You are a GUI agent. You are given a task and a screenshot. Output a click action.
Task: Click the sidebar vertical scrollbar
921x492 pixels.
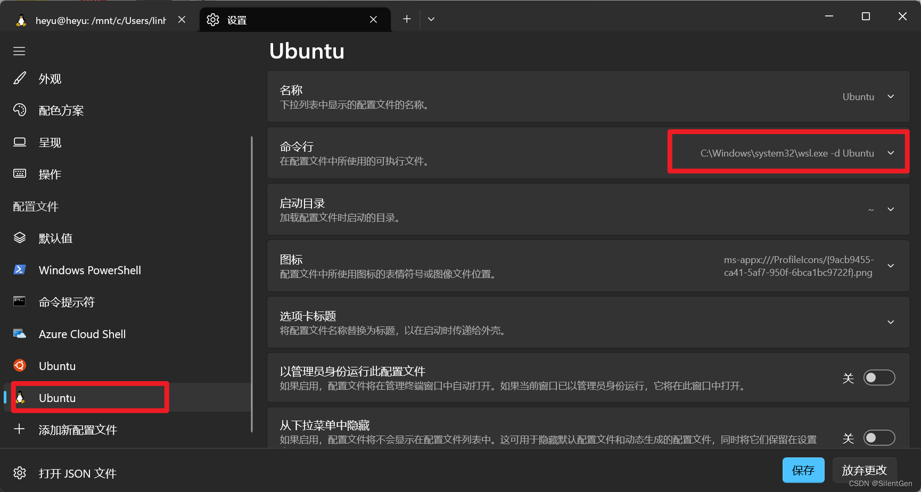(x=252, y=284)
